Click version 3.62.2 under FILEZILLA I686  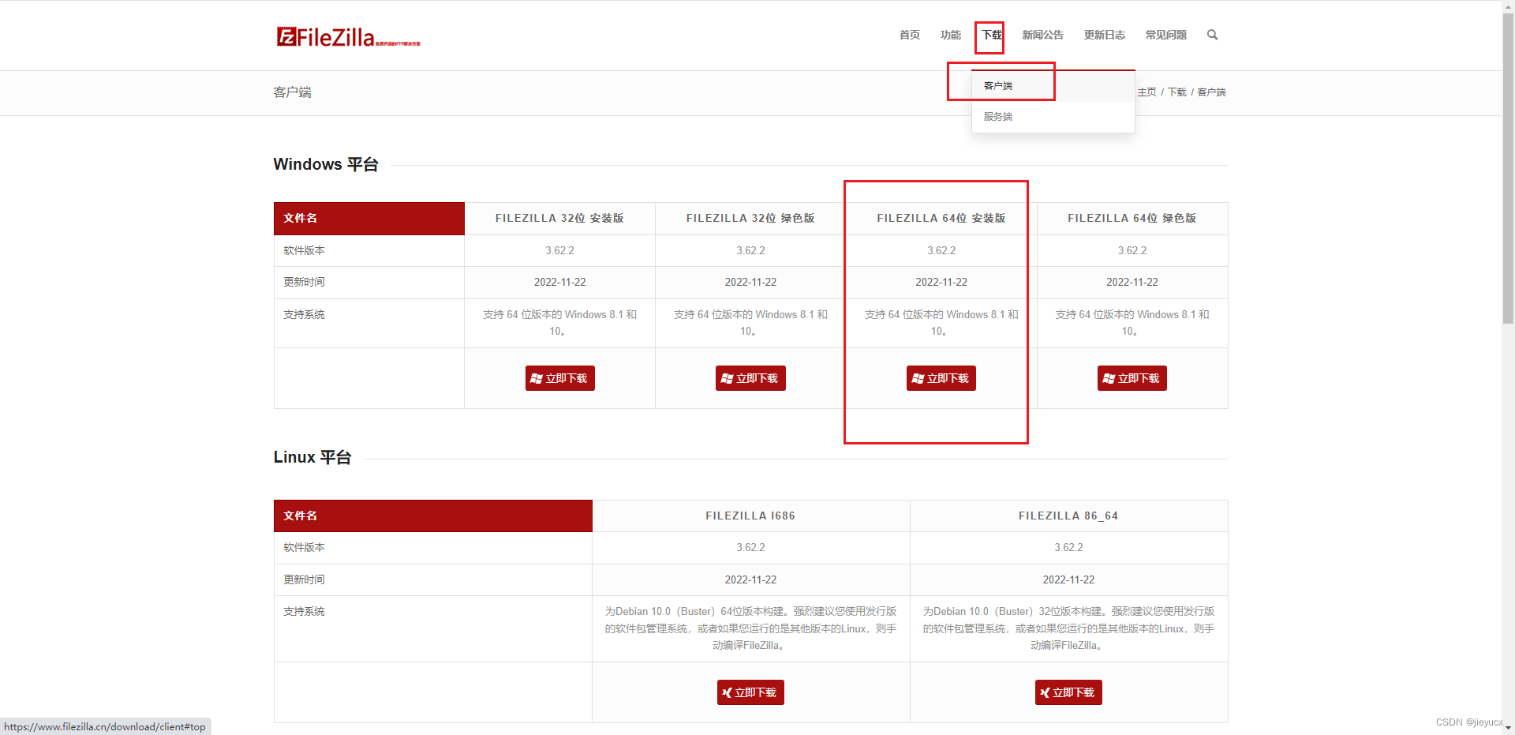[750, 547]
